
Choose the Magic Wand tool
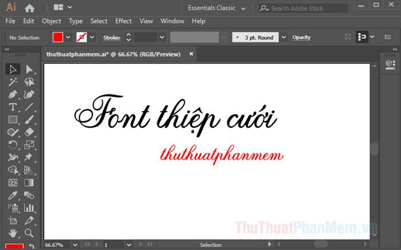[x=13, y=82]
